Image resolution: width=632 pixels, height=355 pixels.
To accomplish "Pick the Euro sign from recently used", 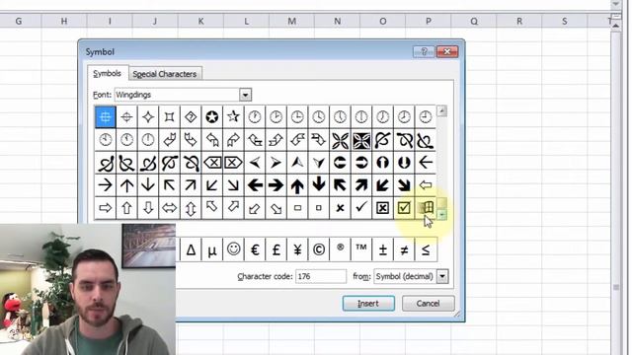I will tap(255, 249).
